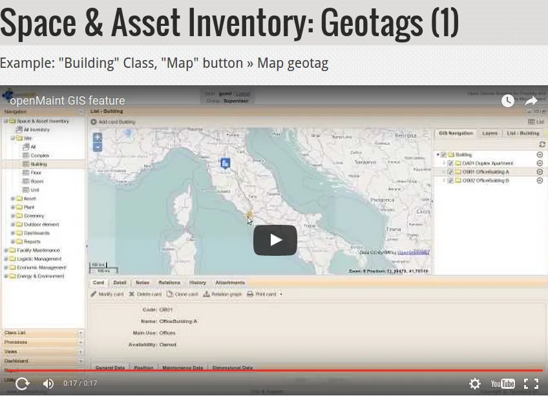Expand the Views accordion panel
Viewport: 548px width, 396px height.
(43, 351)
